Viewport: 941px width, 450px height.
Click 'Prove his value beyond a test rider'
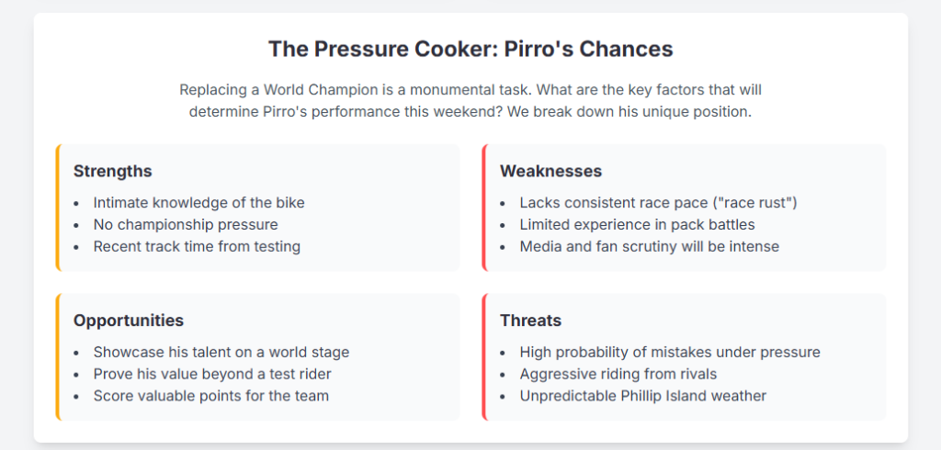coord(212,374)
